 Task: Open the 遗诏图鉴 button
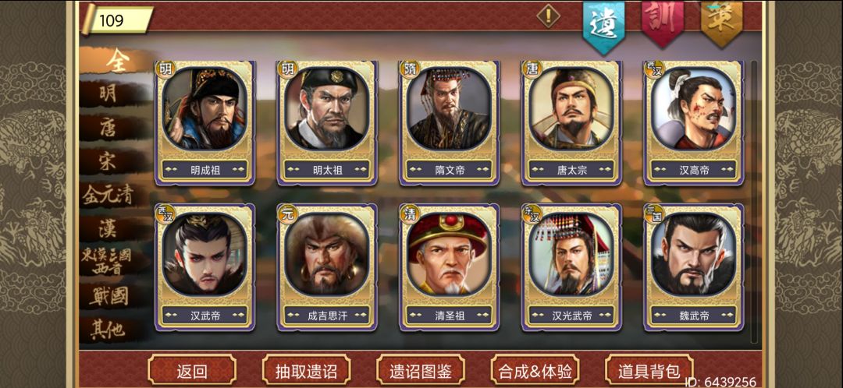point(421,370)
